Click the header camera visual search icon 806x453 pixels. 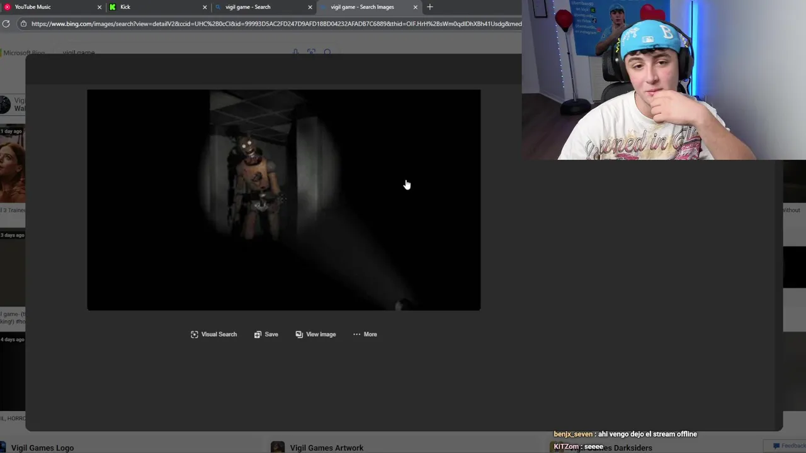point(311,52)
